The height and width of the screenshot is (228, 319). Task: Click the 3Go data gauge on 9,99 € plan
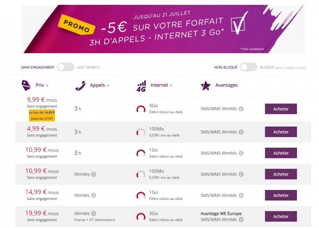pyautogui.click(x=141, y=109)
